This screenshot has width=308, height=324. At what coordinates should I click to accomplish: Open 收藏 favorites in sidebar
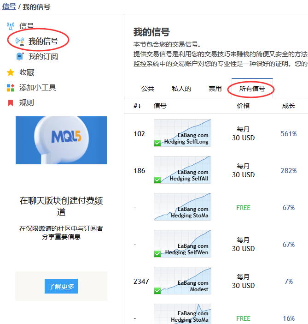tap(27, 72)
